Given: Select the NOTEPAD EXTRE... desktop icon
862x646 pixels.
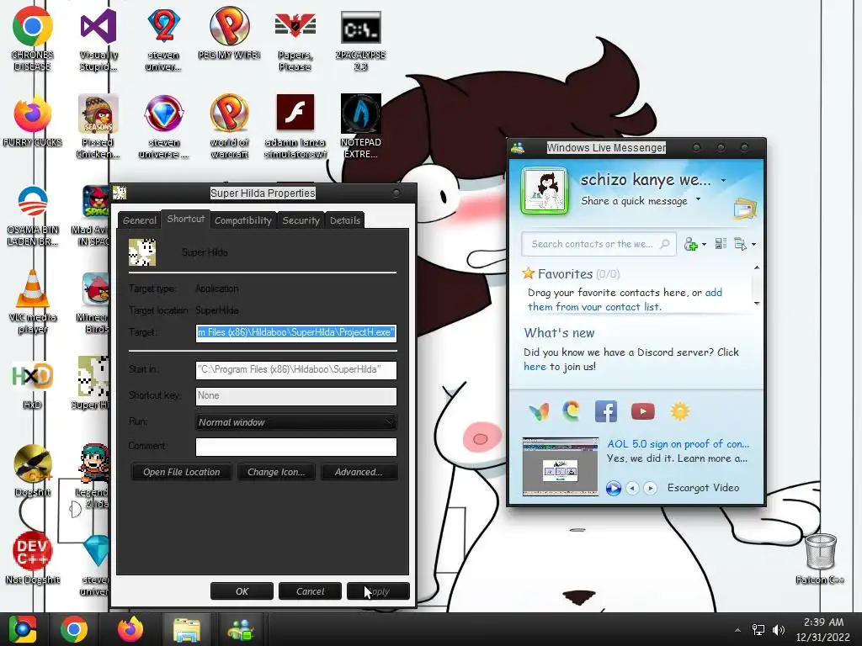Looking at the screenshot, I should click(x=360, y=126).
